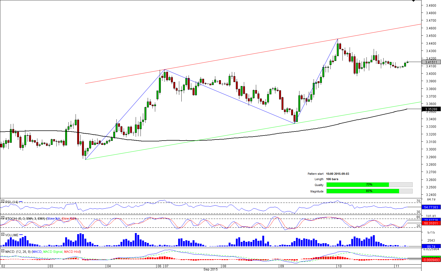The image size is (441, 271).
Task: Close the VOLUME indicator panel box
Action: pos(3,234)
